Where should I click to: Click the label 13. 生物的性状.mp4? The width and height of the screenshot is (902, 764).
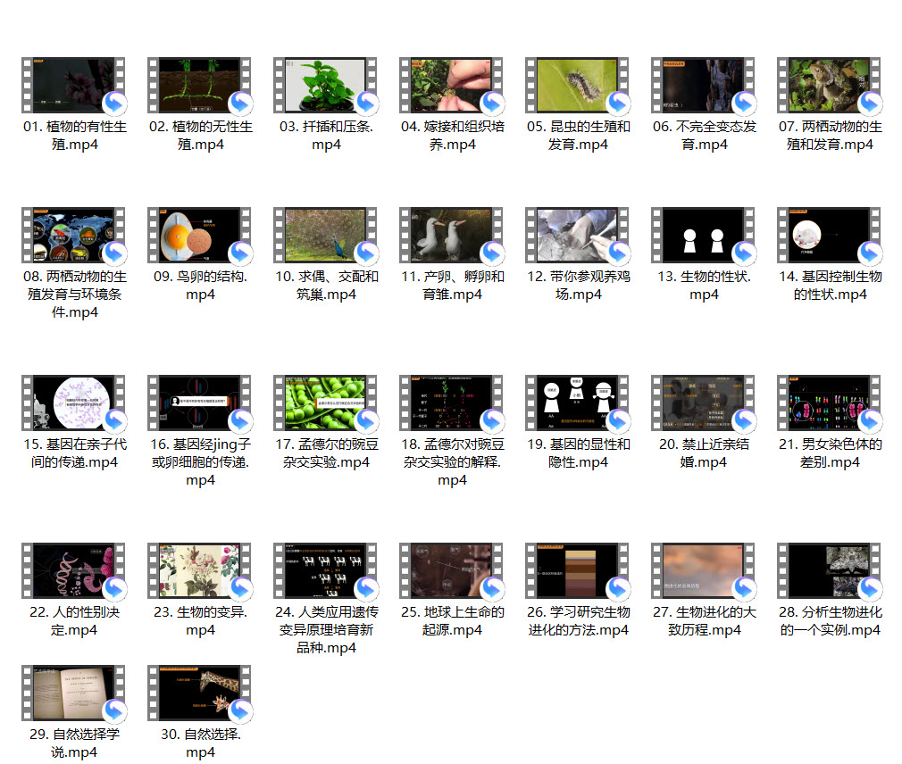[704, 285]
